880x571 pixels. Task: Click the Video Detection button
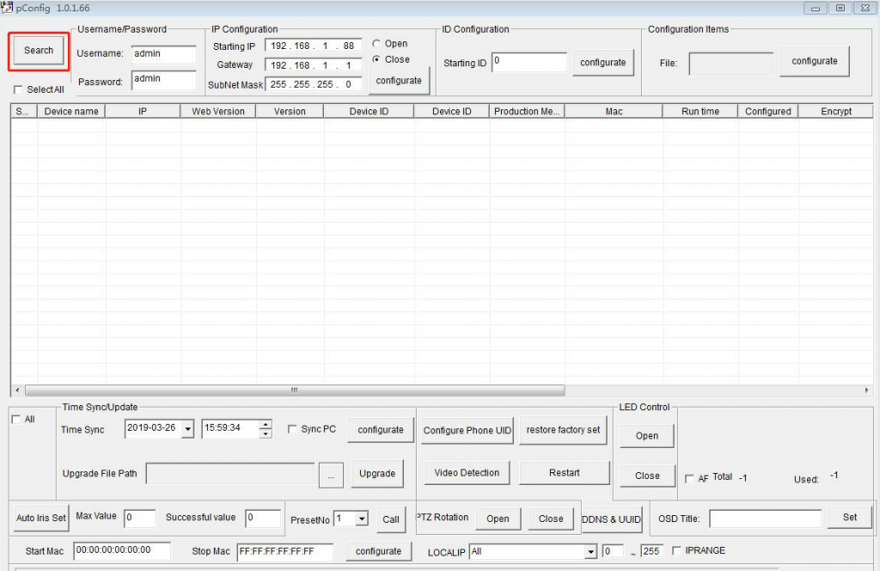pyautogui.click(x=467, y=473)
